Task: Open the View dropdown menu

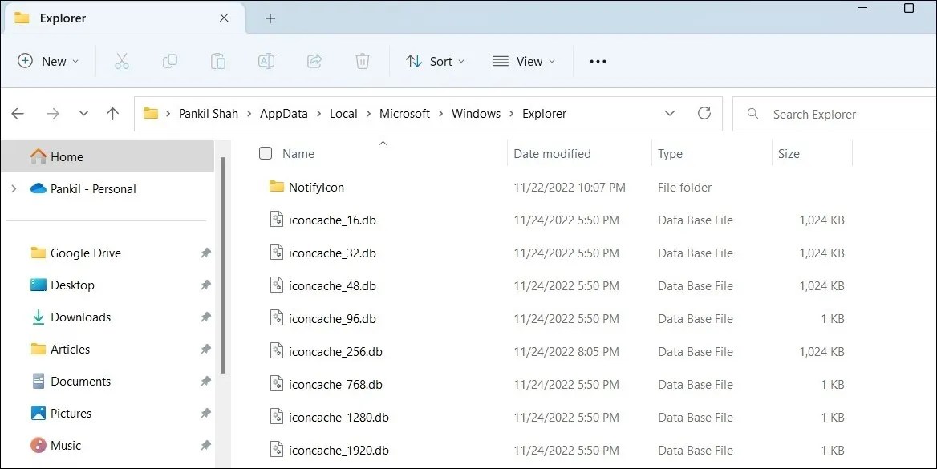Action: tap(524, 61)
